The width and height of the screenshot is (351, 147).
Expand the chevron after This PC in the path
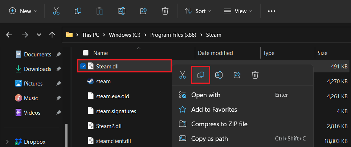click(104, 35)
